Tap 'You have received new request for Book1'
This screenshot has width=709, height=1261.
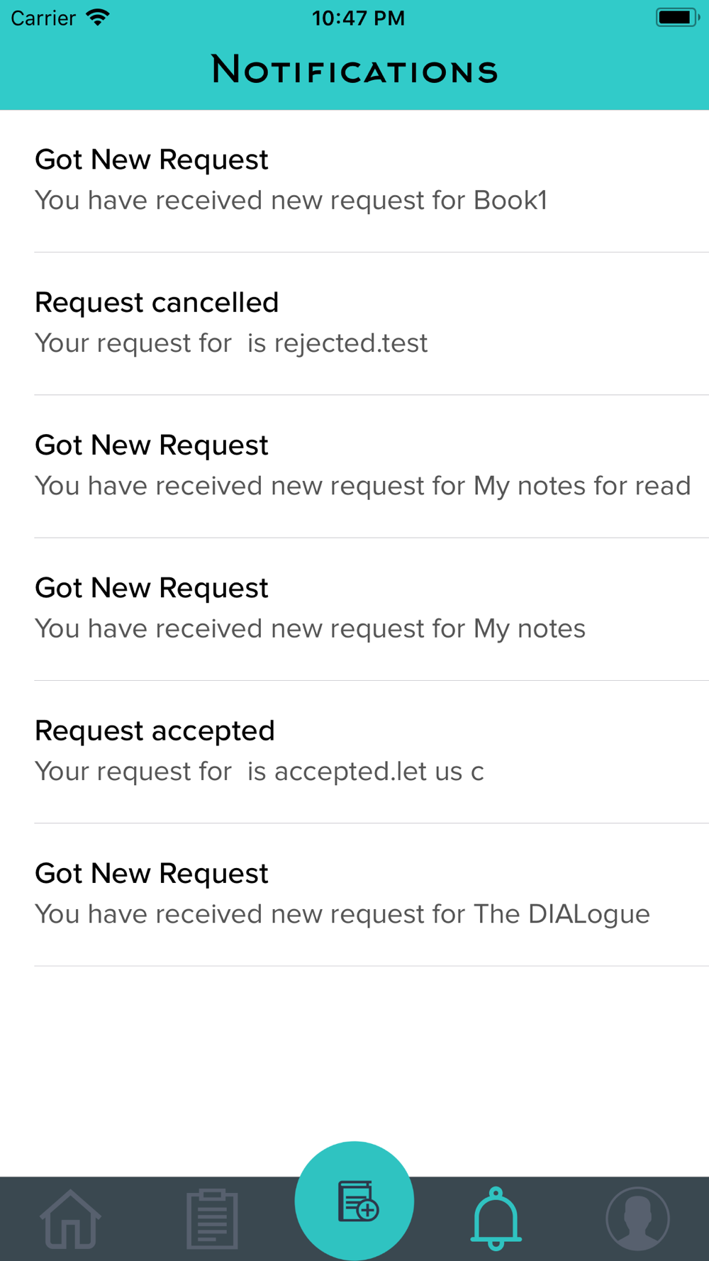291,201
